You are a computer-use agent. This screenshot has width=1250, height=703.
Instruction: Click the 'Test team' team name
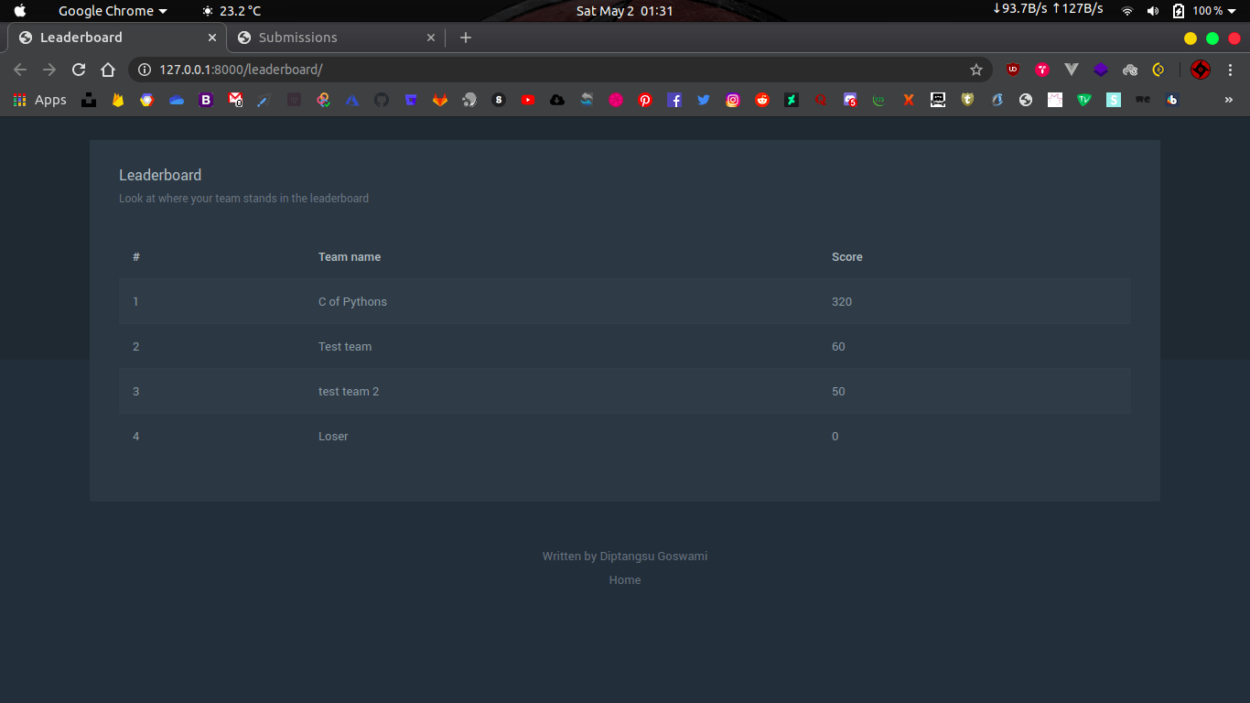coord(345,347)
